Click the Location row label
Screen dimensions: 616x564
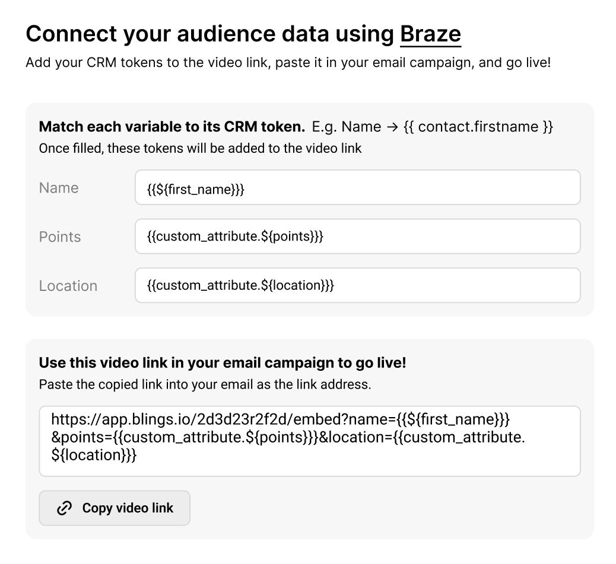68,286
